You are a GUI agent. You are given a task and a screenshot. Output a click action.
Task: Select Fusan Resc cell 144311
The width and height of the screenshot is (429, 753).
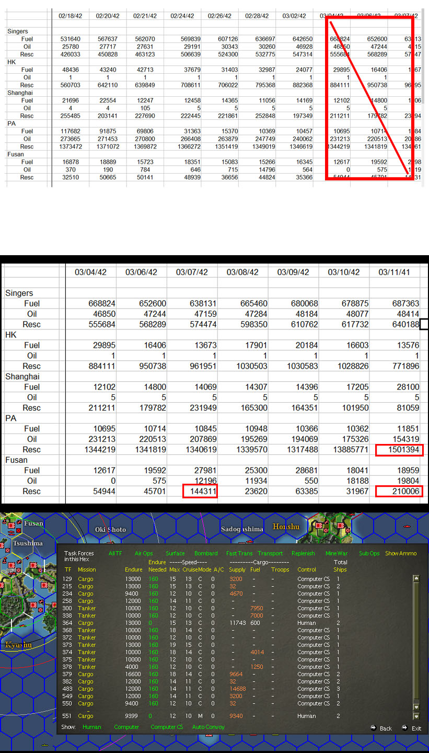click(x=200, y=492)
